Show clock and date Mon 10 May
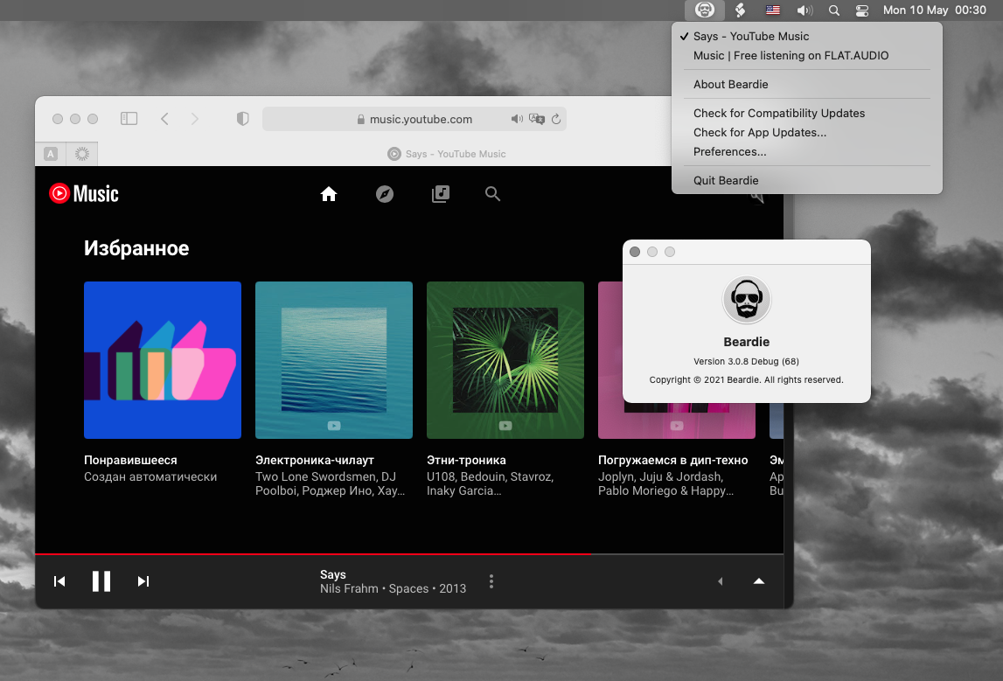This screenshot has height=681, width=1003. (935, 10)
